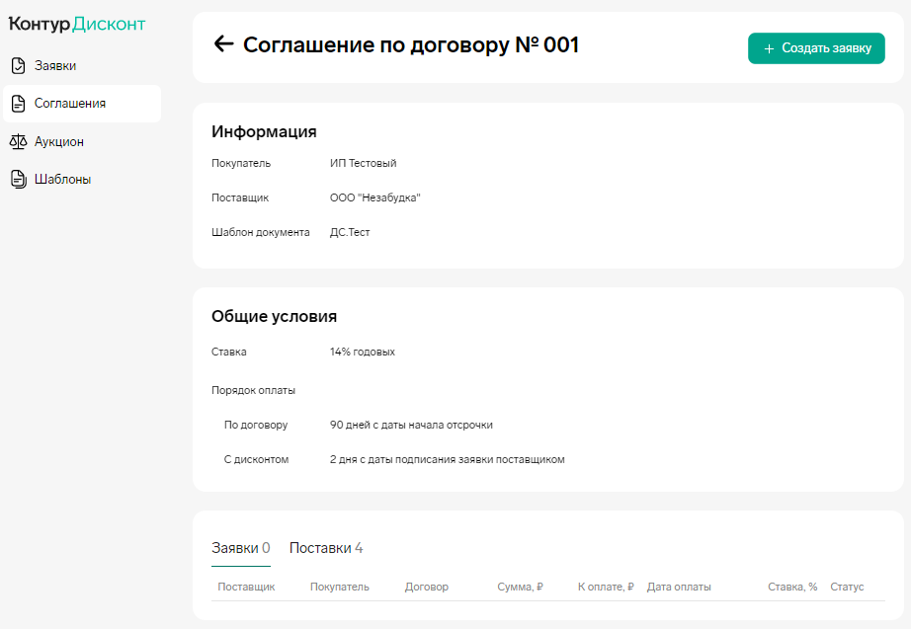Sort by the Поставщик table column header

pyautogui.click(x=246, y=587)
